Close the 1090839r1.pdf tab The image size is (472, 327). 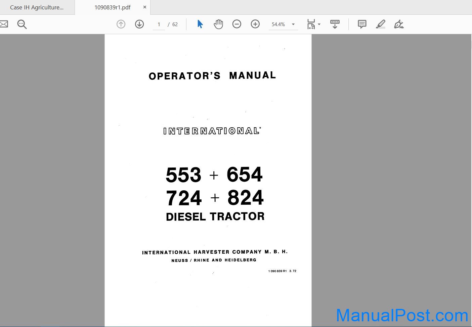point(145,7)
